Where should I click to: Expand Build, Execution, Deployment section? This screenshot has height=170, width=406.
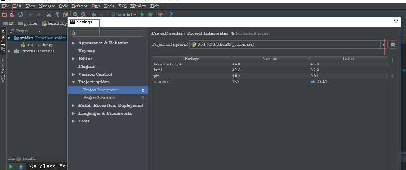[x=74, y=106]
